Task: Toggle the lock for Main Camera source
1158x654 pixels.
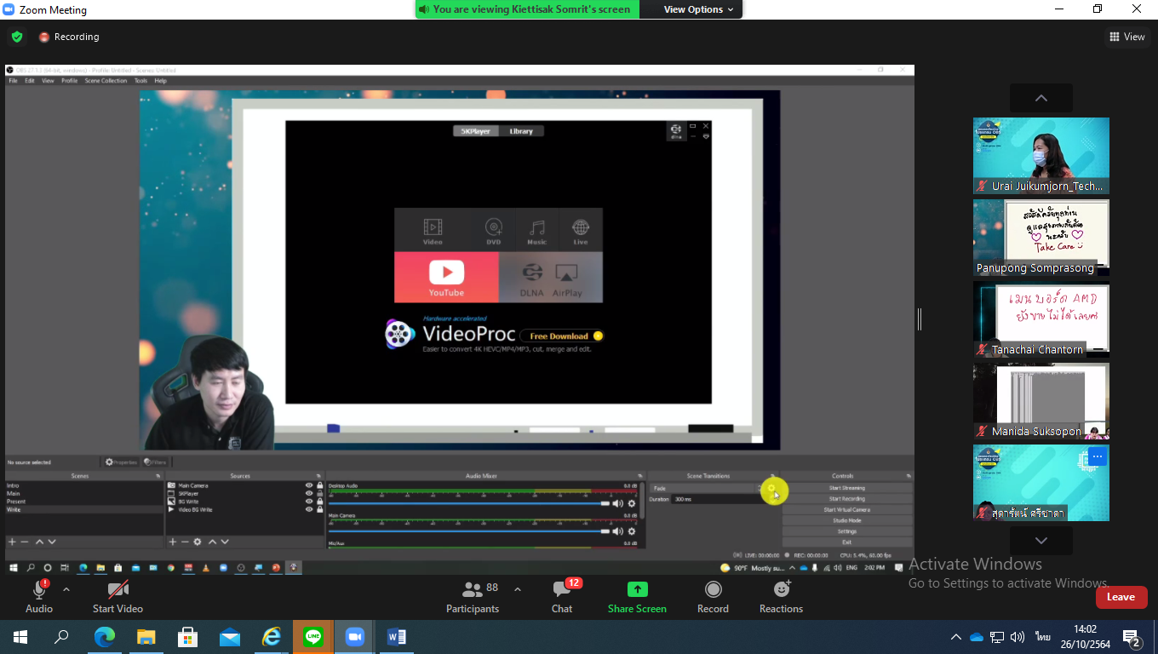Action: (x=320, y=485)
